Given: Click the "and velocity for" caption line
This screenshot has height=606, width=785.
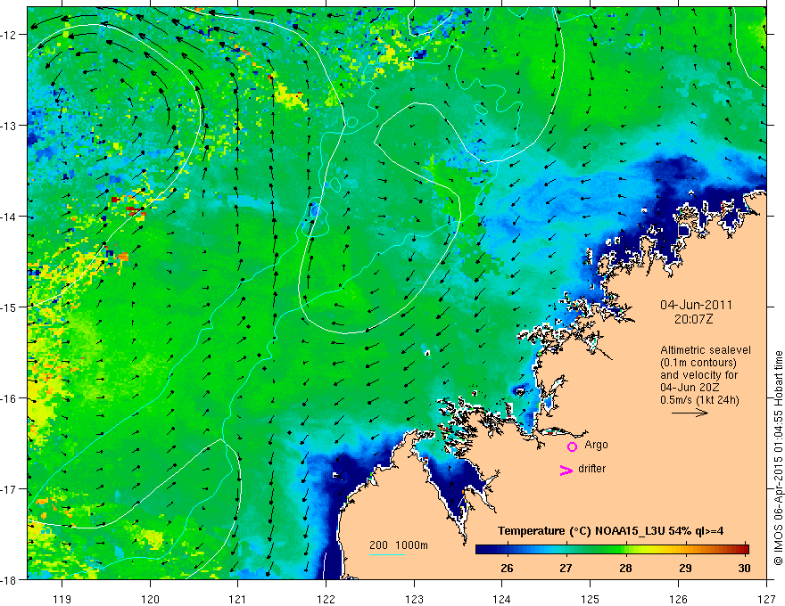Looking at the screenshot, I should pyautogui.click(x=698, y=375).
